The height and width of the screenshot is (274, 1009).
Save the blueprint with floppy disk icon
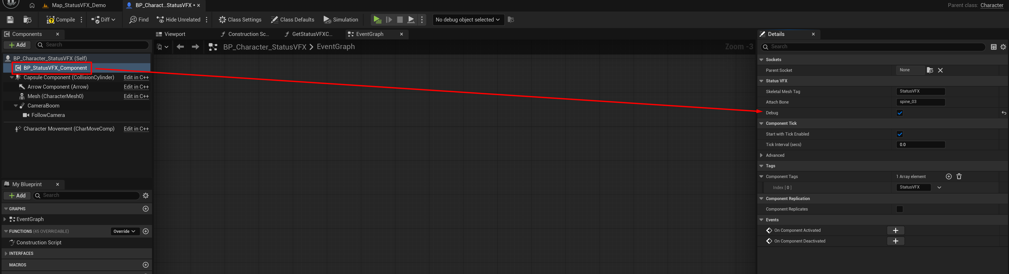coord(11,19)
